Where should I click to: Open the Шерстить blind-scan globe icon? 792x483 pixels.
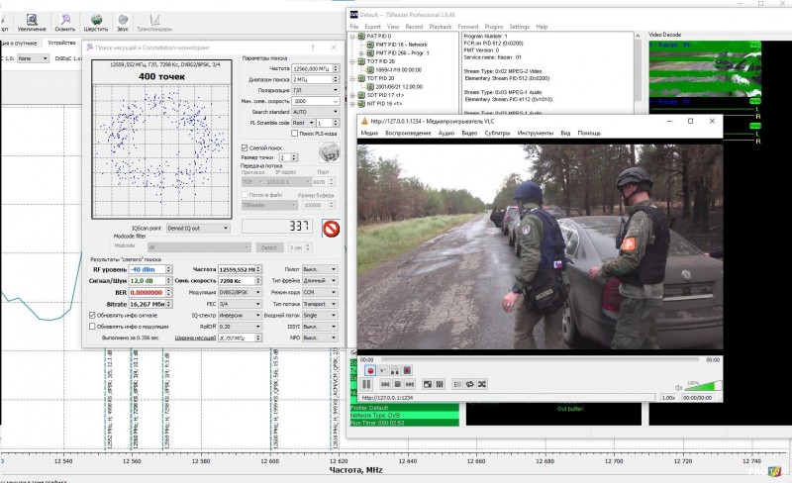click(96, 20)
